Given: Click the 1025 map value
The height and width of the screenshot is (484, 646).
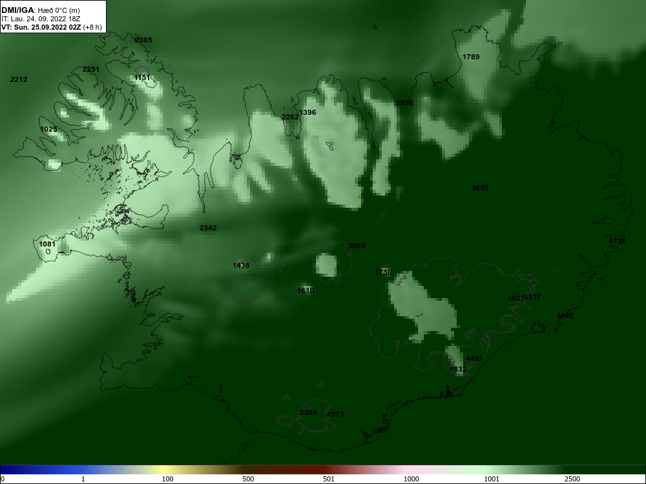Looking at the screenshot, I should click(48, 129).
